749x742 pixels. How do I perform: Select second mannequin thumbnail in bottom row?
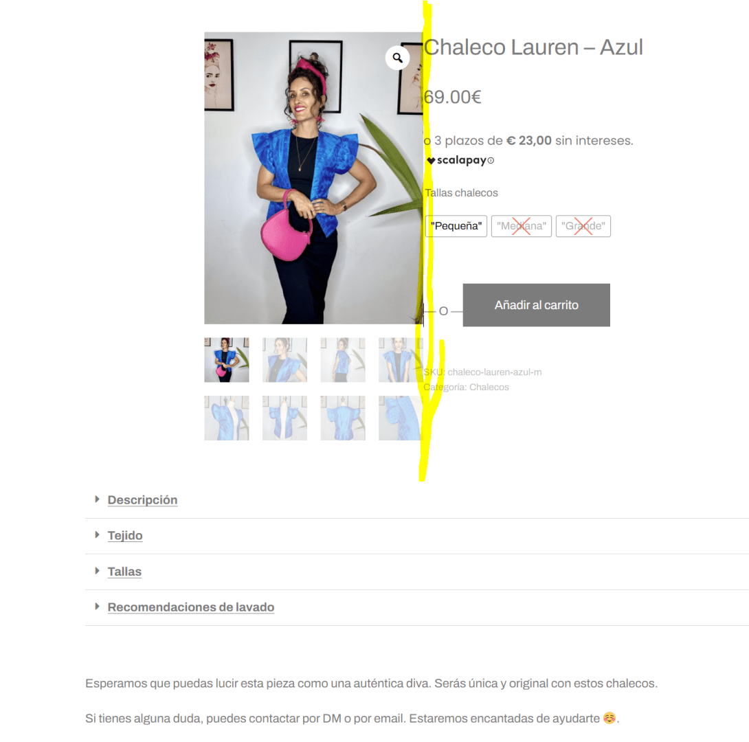click(284, 418)
